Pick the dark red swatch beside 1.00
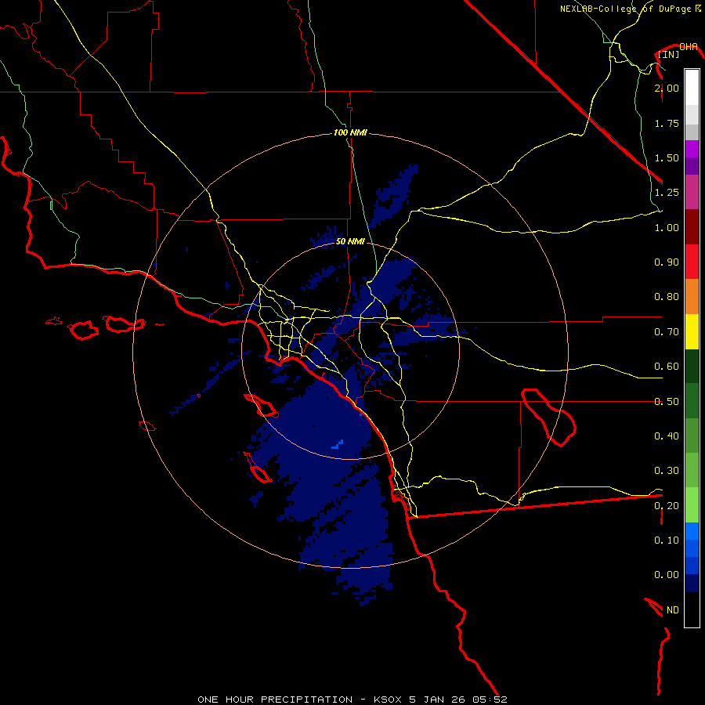705x705 pixels. pos(692,227)
